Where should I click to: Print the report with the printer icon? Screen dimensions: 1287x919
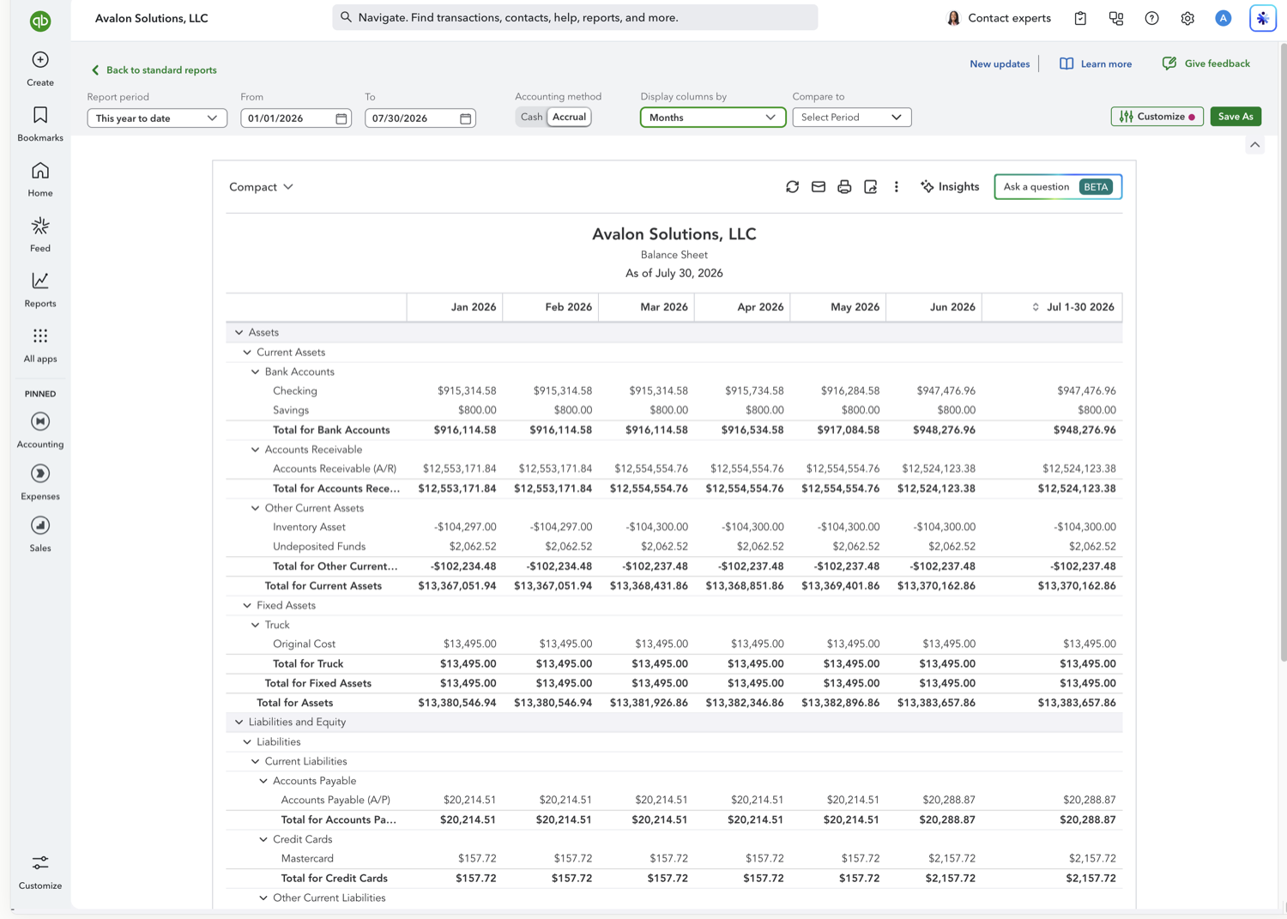(x=844, y=187)
